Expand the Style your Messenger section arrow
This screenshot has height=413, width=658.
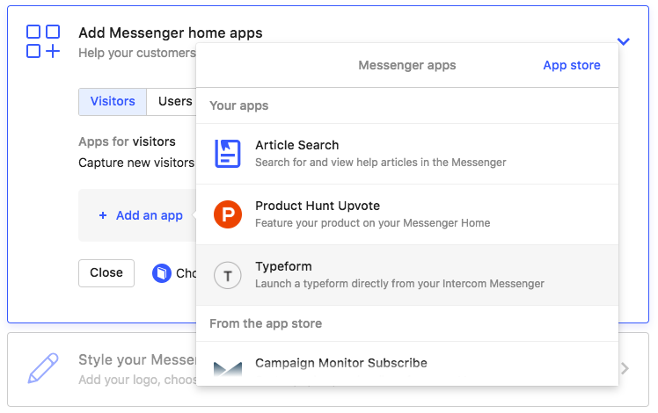[x=625, y=368]
